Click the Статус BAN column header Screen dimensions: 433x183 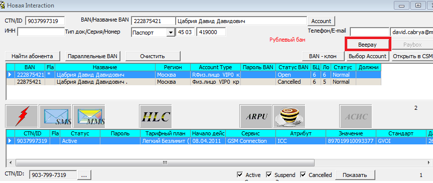point(294,67)
